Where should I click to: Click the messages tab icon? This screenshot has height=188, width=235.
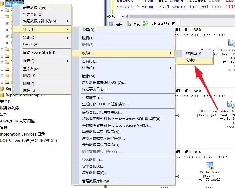point(128,24)
